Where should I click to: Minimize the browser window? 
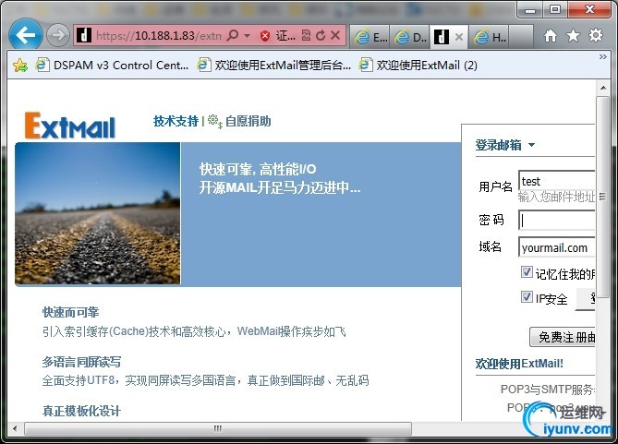[x=530, y=10]
